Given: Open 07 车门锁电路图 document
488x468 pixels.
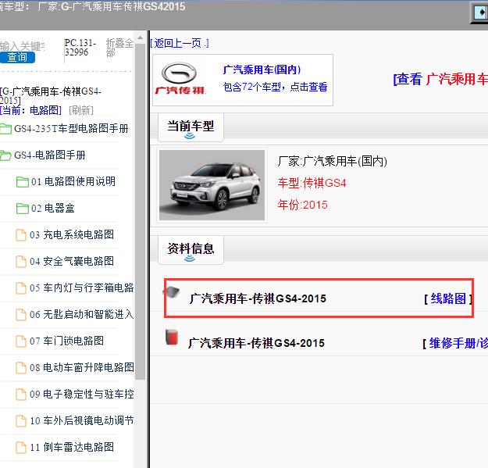Looking at the screenshot, I should click(x=60, y=341).
